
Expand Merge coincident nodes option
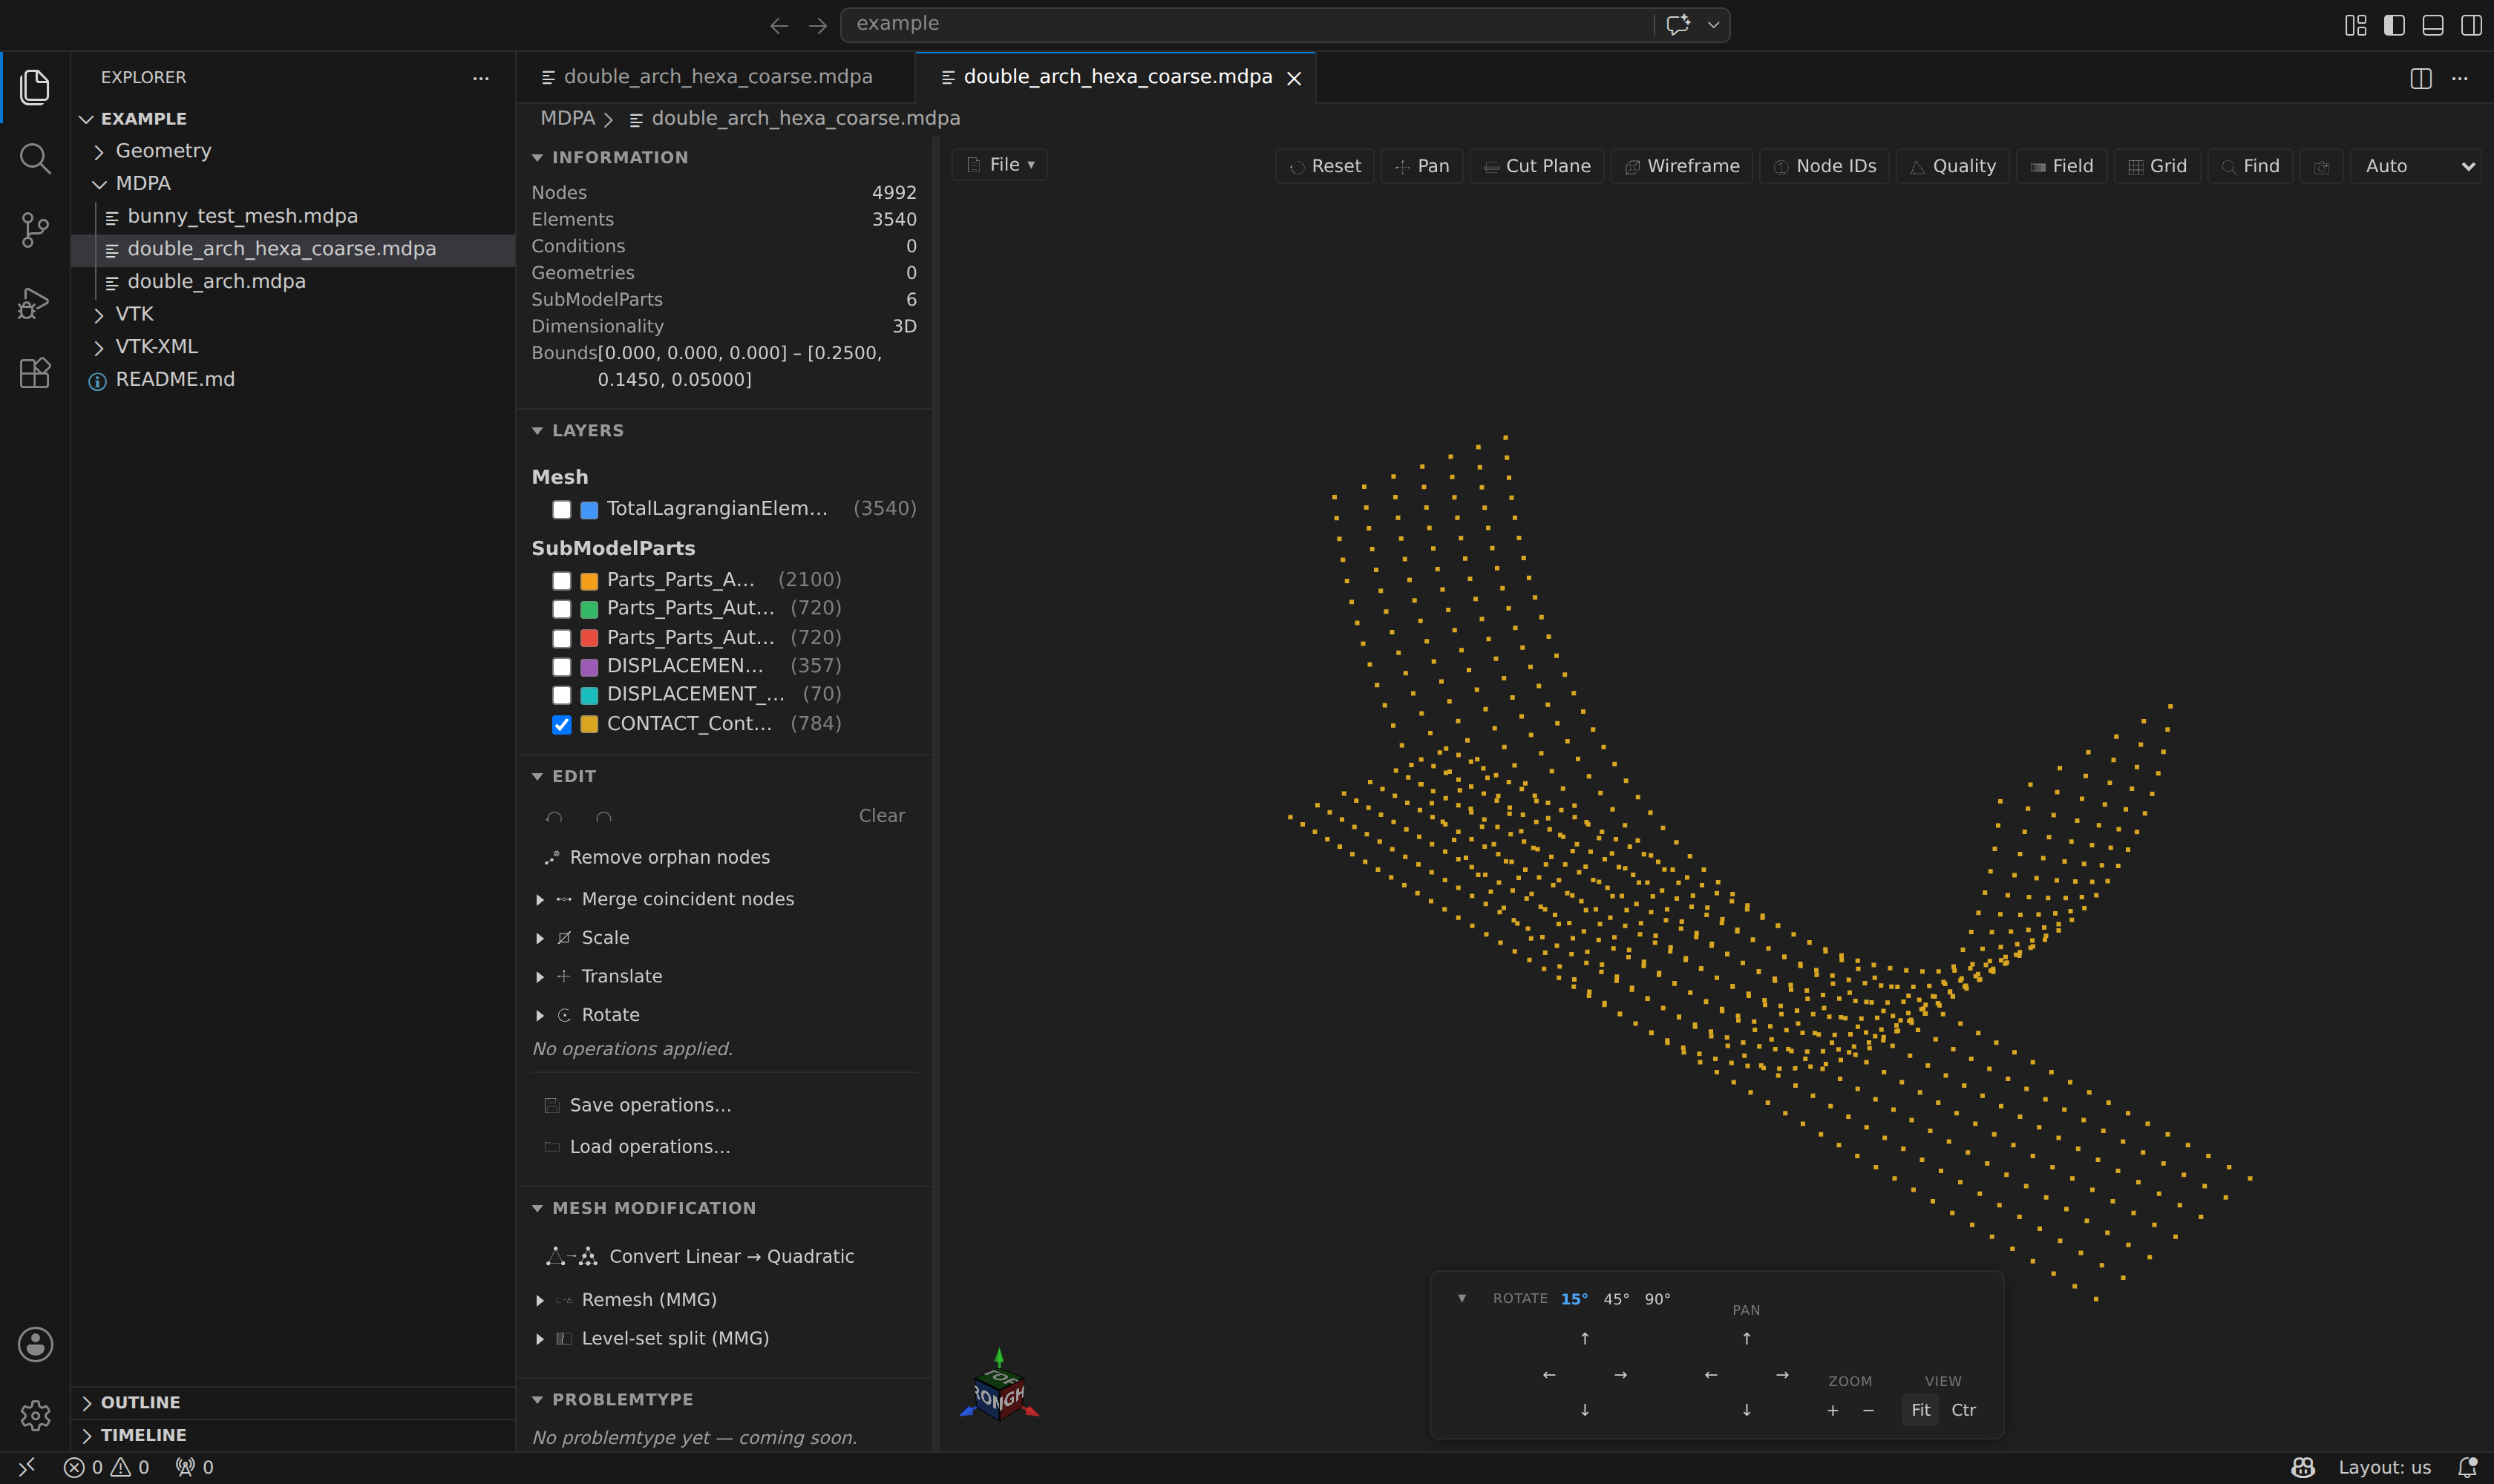click(540, 900)
